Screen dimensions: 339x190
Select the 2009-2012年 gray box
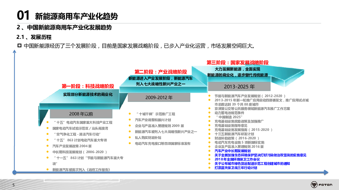pos(159,98)
